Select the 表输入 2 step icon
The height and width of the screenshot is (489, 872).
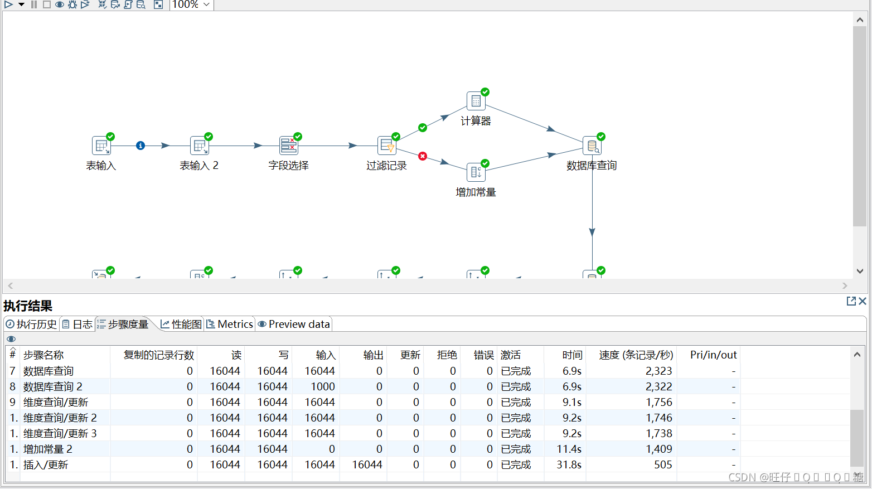click(x=200, y=146)
